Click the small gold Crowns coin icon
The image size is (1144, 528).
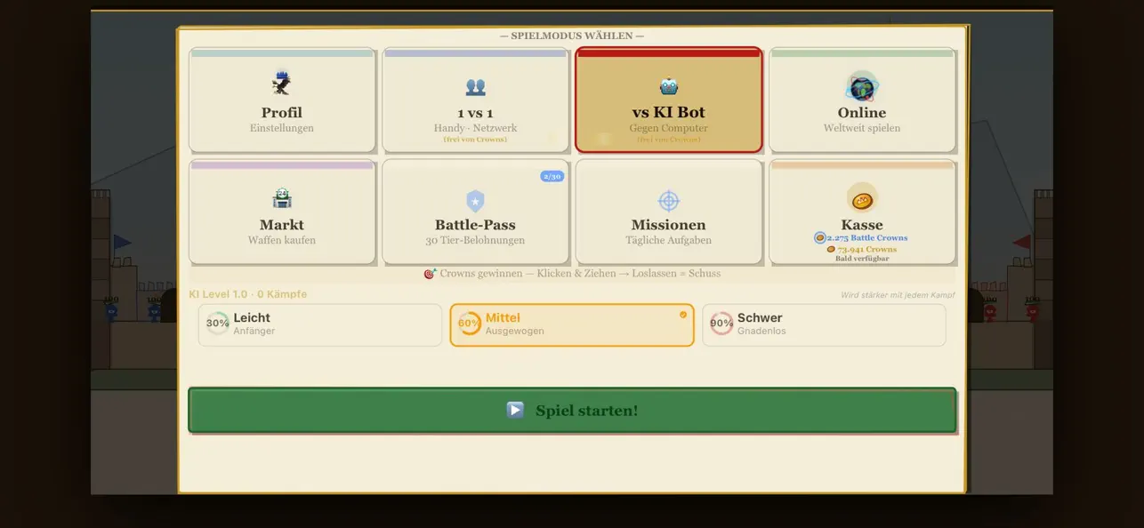point(831,250)
